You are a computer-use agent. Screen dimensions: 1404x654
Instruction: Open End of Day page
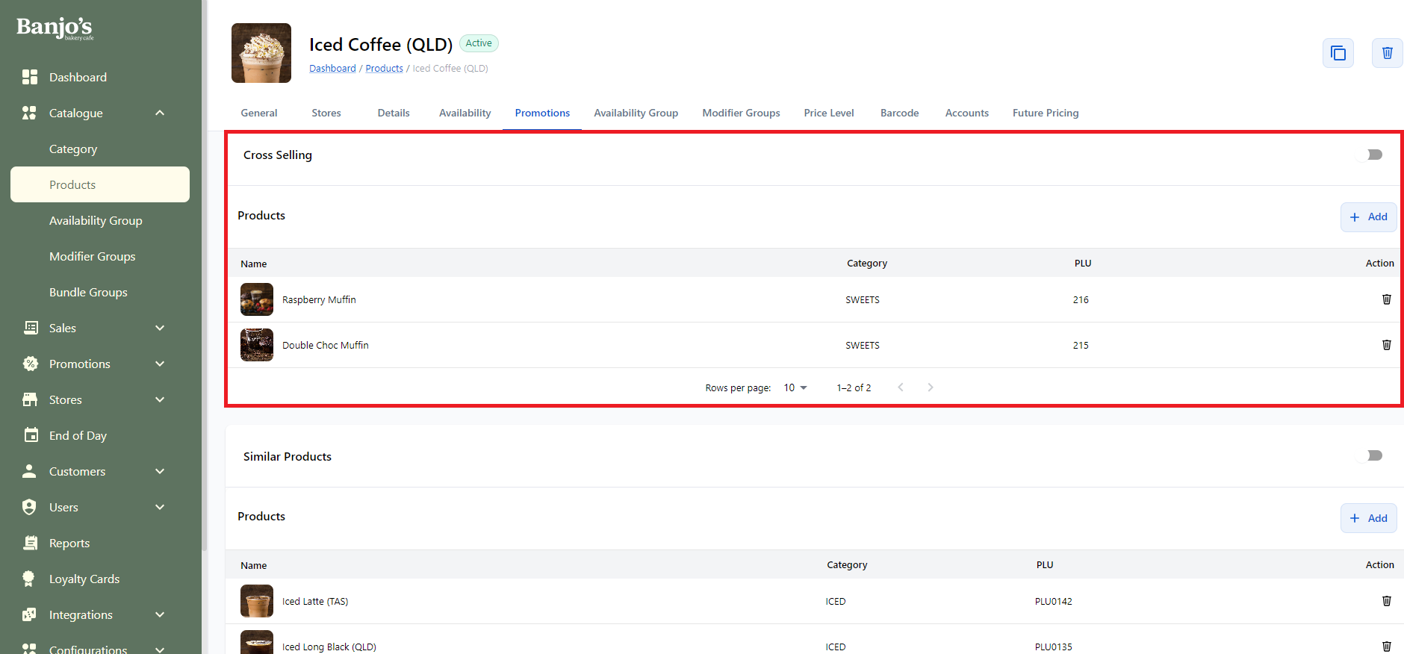[x=78, y=435]
